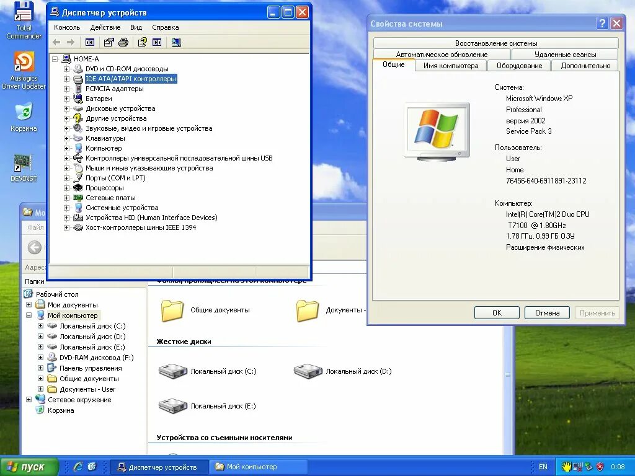This screenshot has height=476, width=635.
Task: Expand DVD и CD-ROM дисководы node
Action: (66, 69)
